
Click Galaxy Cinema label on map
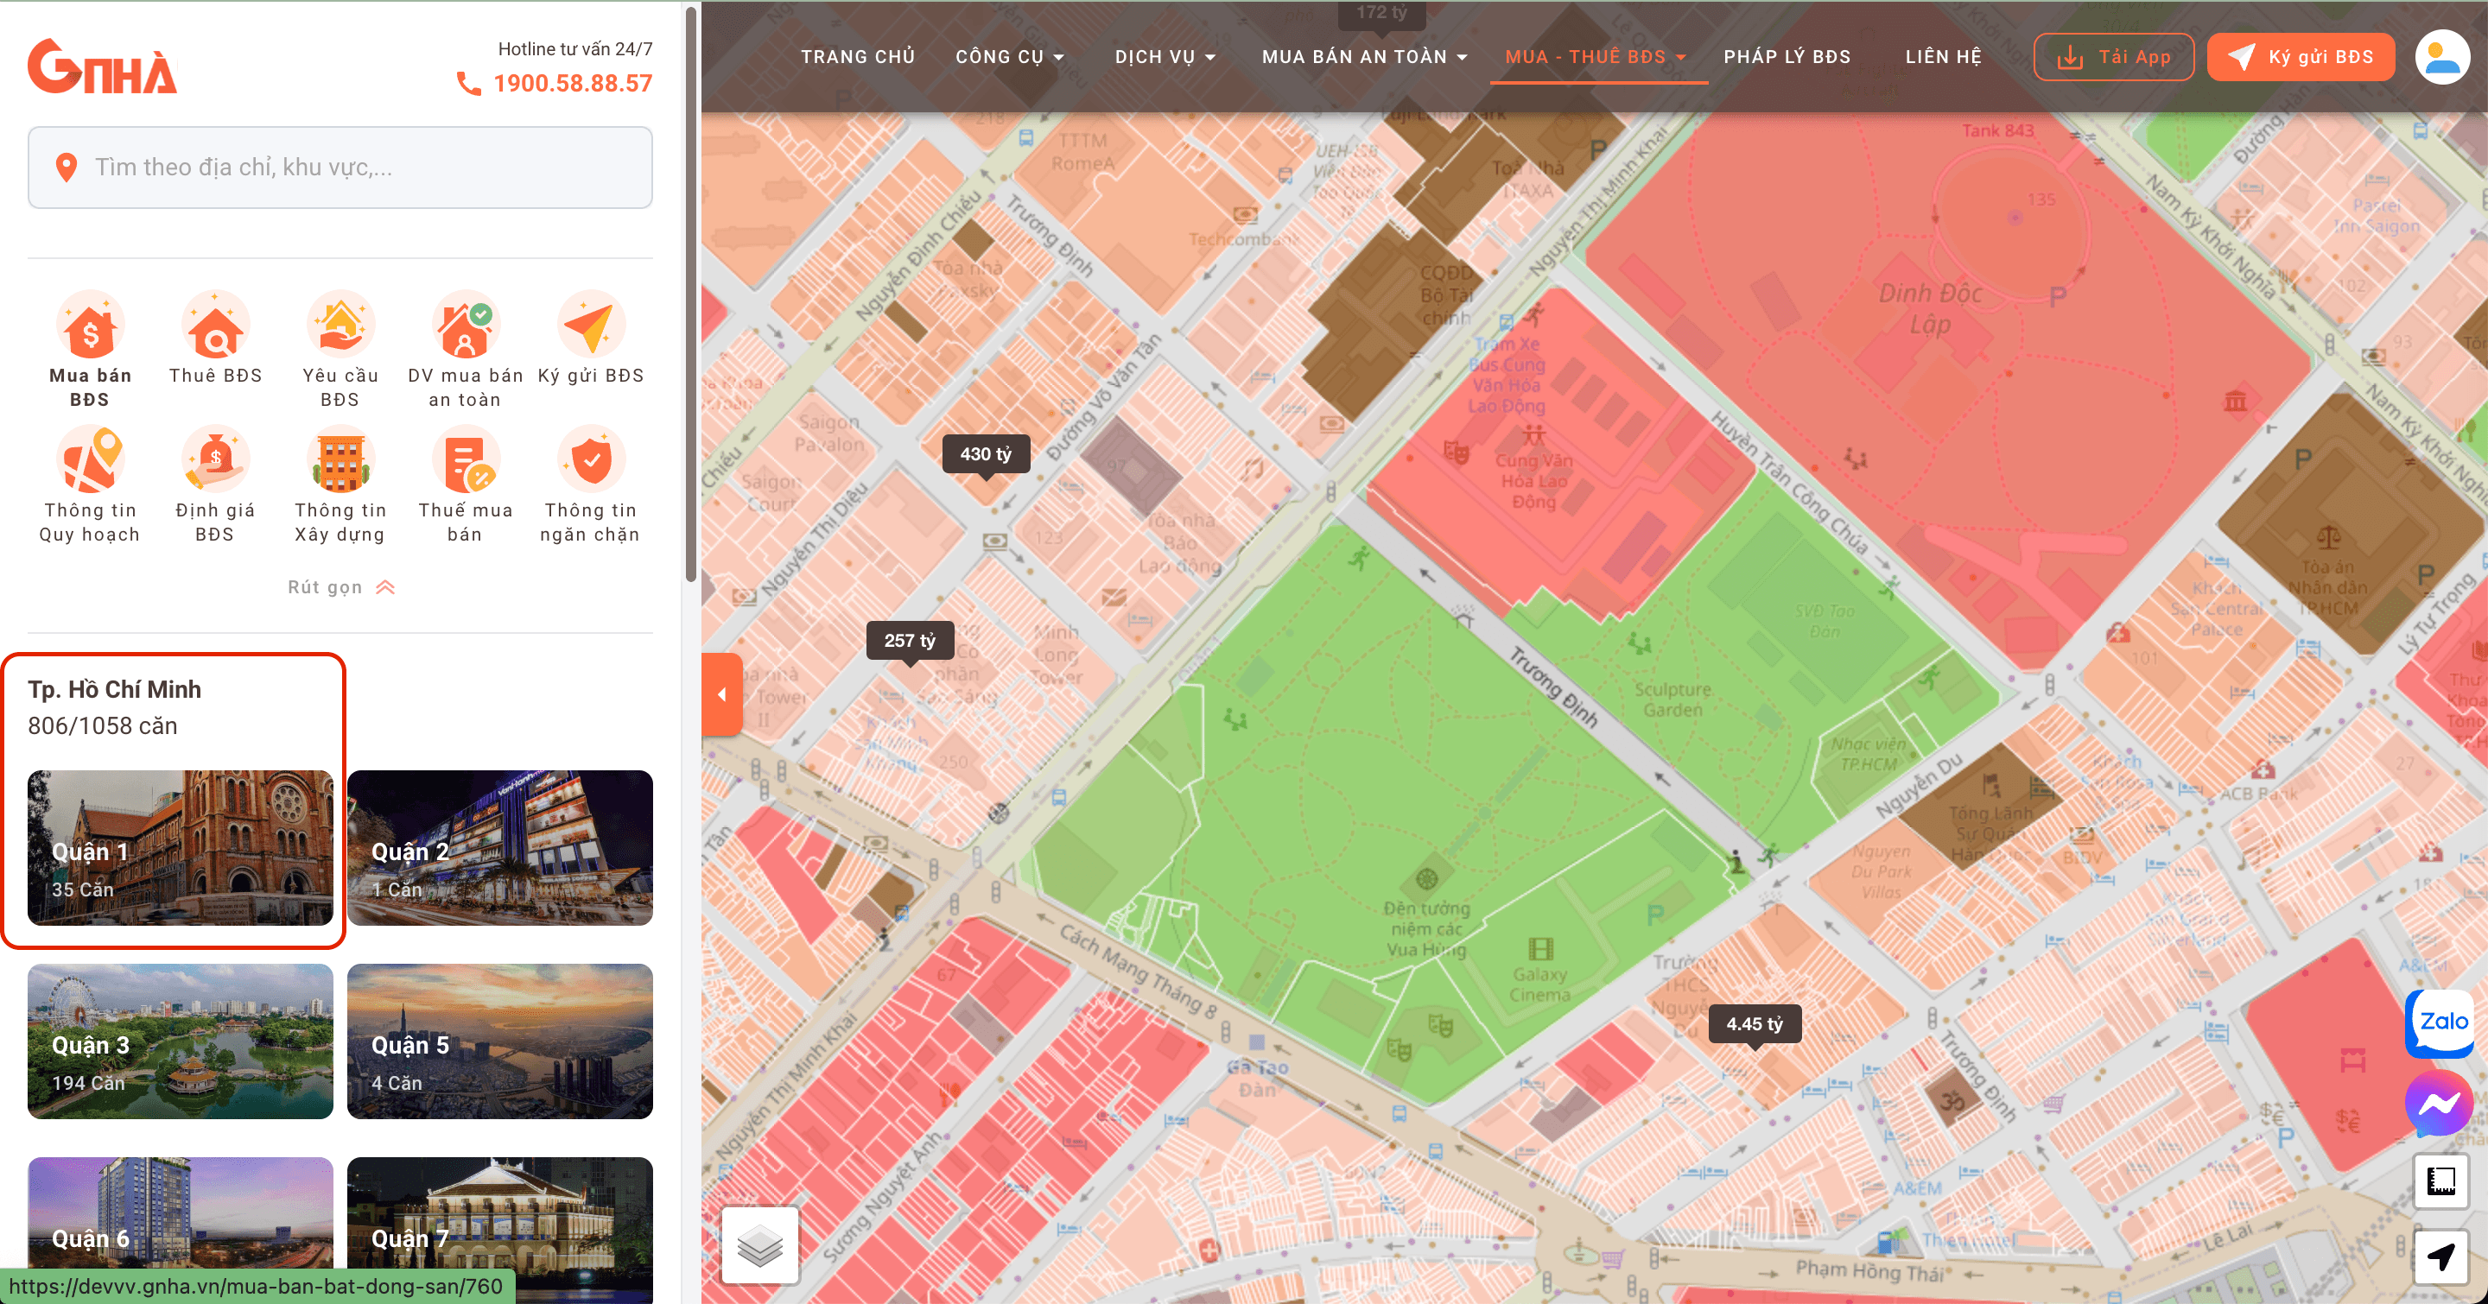1539,984
